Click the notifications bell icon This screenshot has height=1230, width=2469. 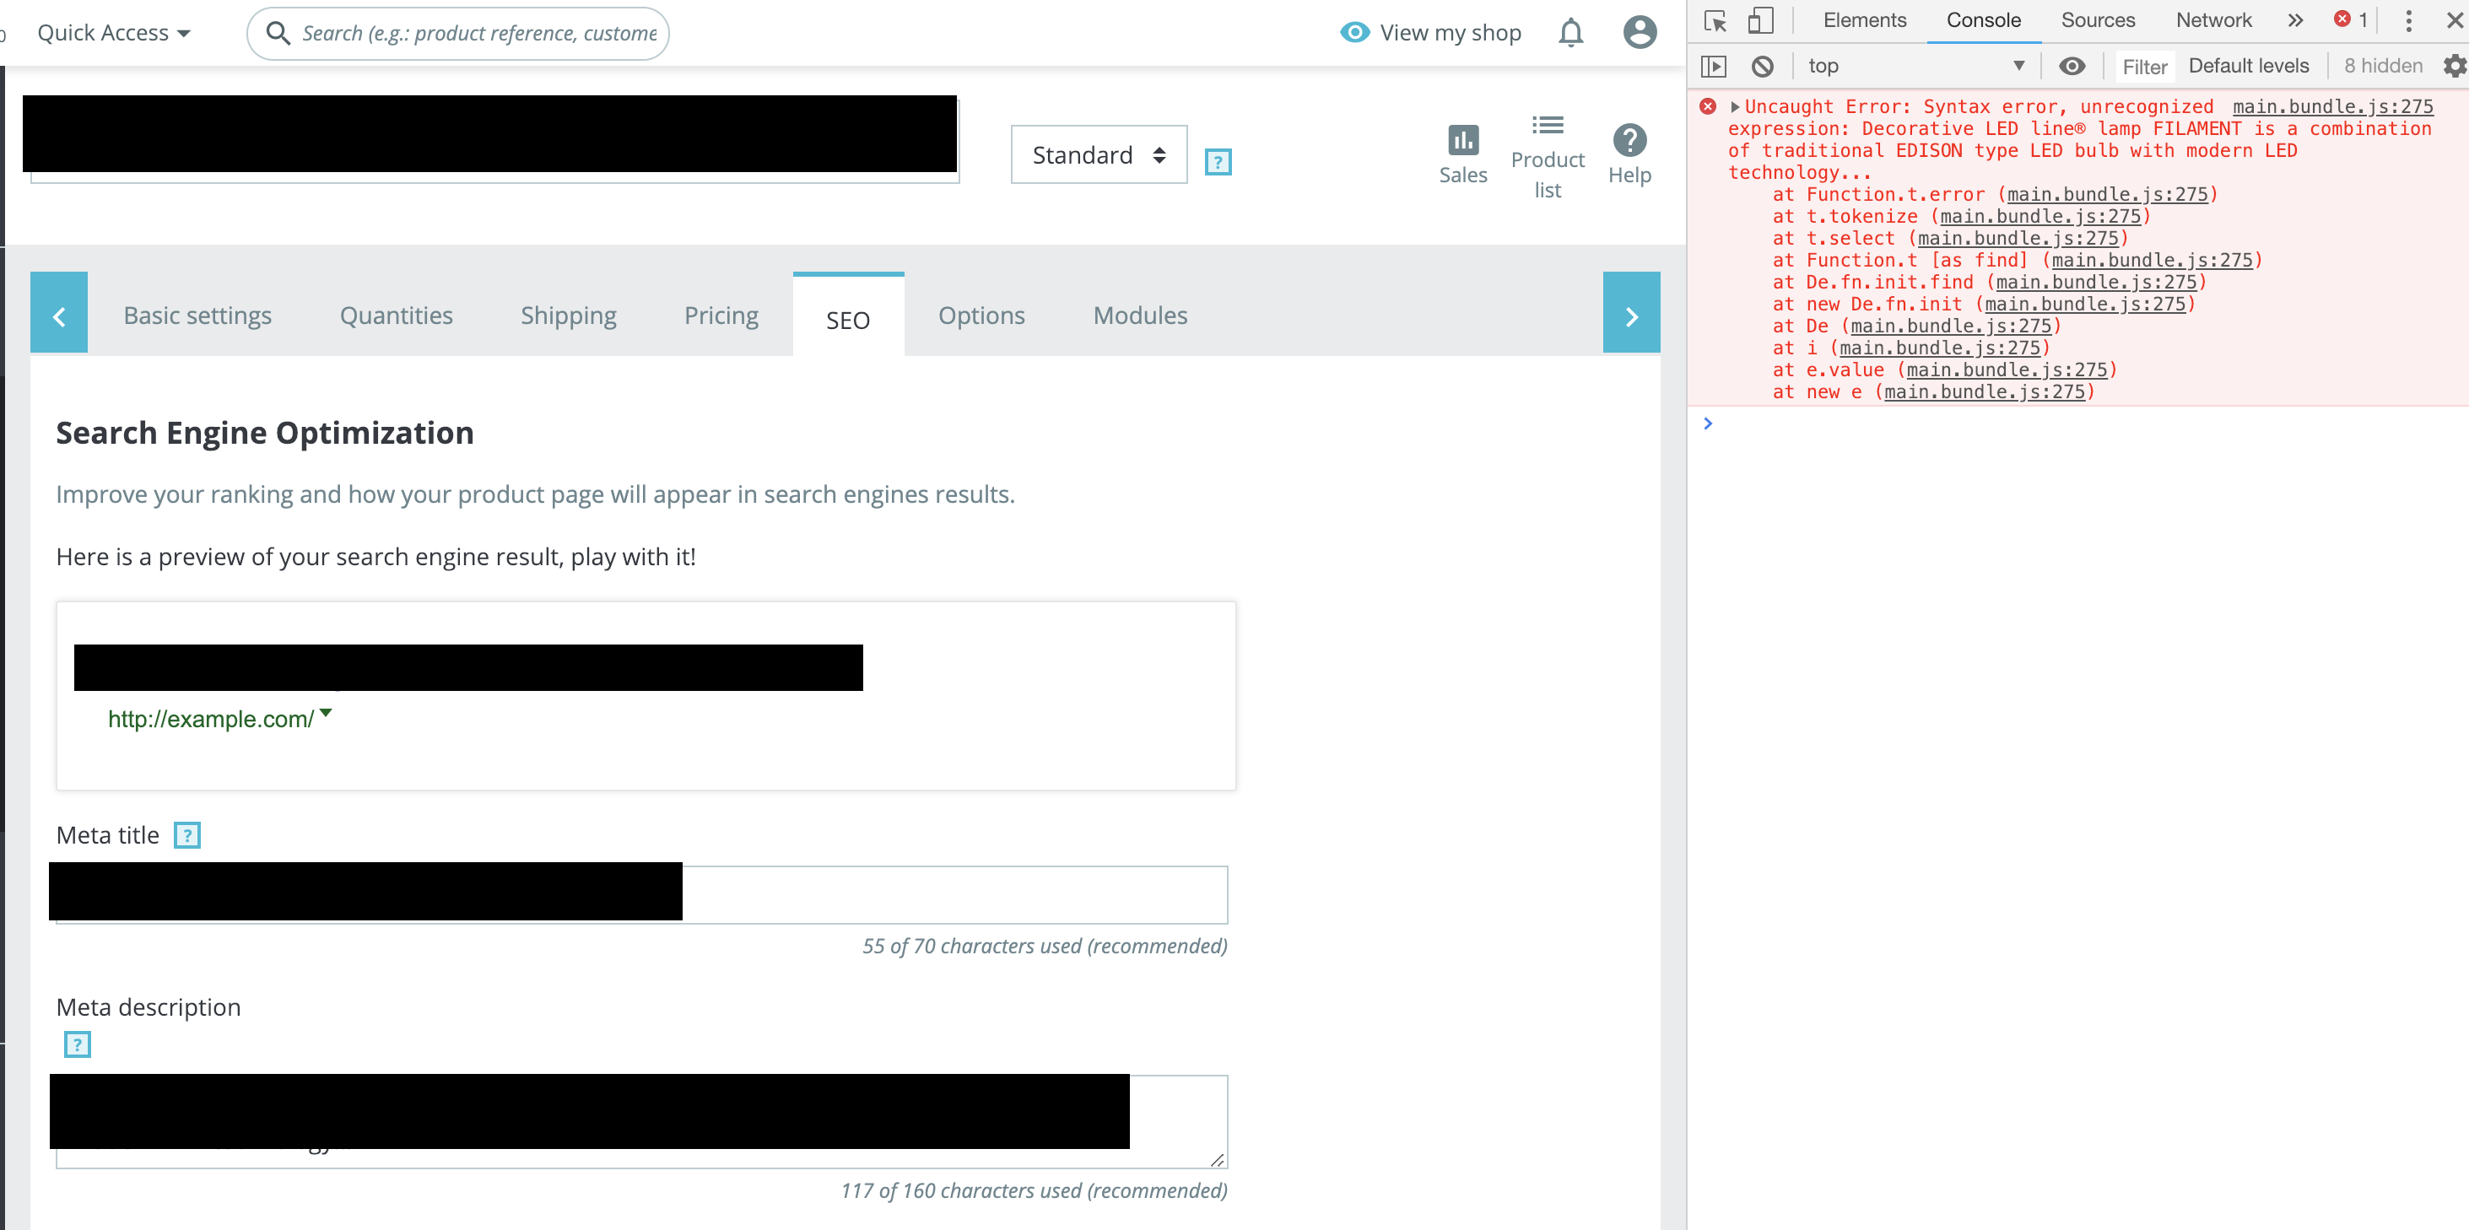[x=1570, y=34]
